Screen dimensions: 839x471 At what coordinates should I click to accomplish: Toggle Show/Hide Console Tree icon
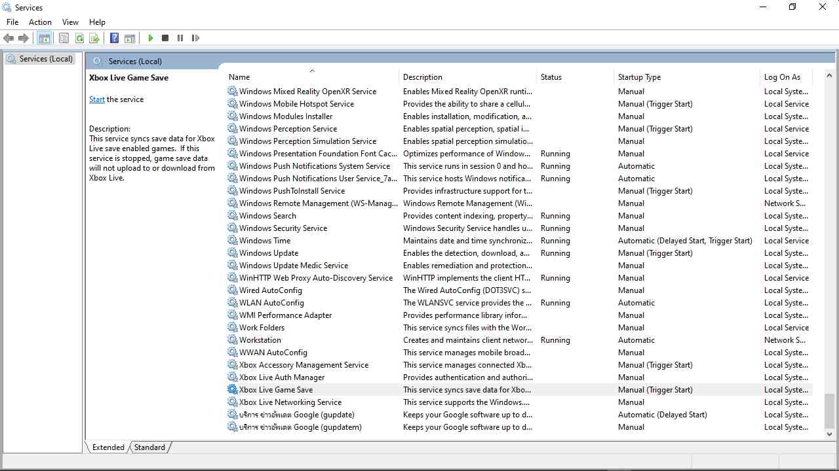[45, 38]
